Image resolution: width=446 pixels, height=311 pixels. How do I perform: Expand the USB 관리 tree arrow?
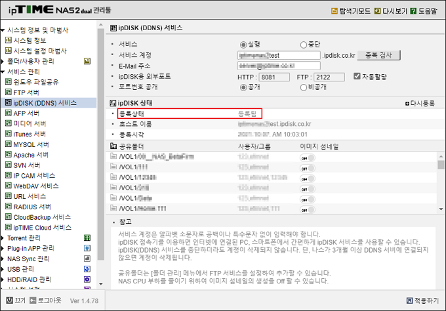pos(3,269)
